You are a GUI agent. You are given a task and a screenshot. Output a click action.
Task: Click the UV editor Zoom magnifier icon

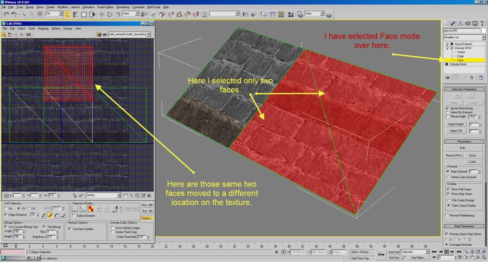coord(131,195)
